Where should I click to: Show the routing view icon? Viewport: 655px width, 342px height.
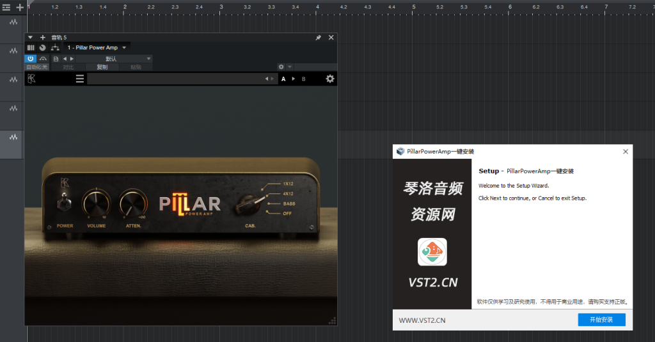click(55, 47)
